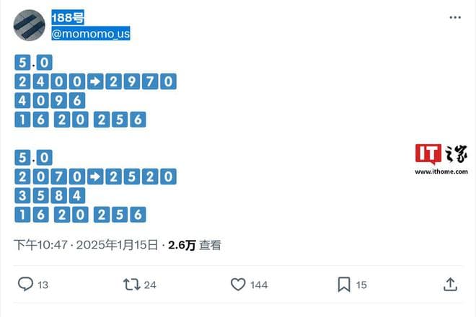Click the www.ithome.com watermark text
The height and width of the screenshot is (317, 476).
click(x=441, y=171)
